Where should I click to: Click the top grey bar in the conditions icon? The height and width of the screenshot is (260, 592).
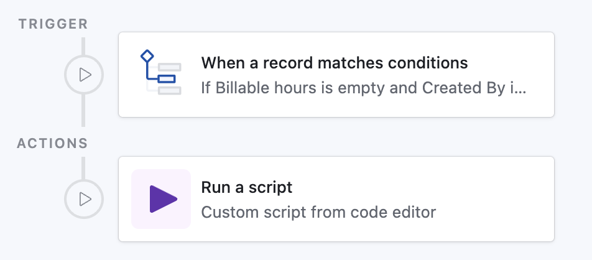[169, 67]
